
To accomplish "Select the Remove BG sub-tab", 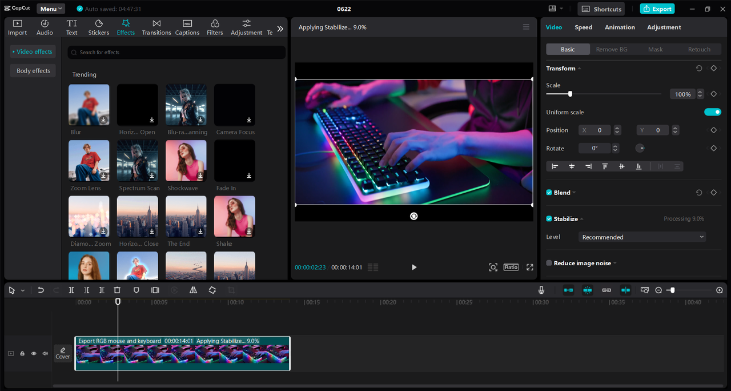I will pos(612,49).
